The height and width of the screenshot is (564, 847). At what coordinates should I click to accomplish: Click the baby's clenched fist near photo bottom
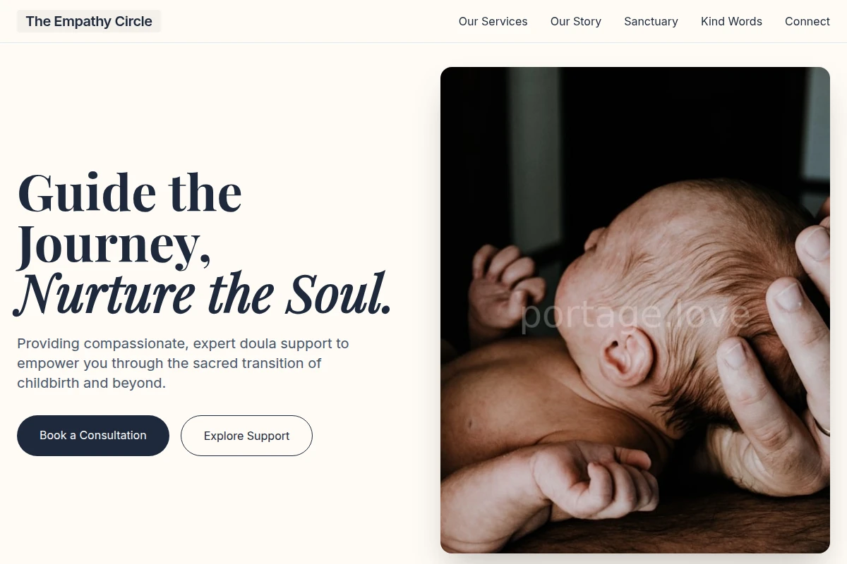[593, 479]
